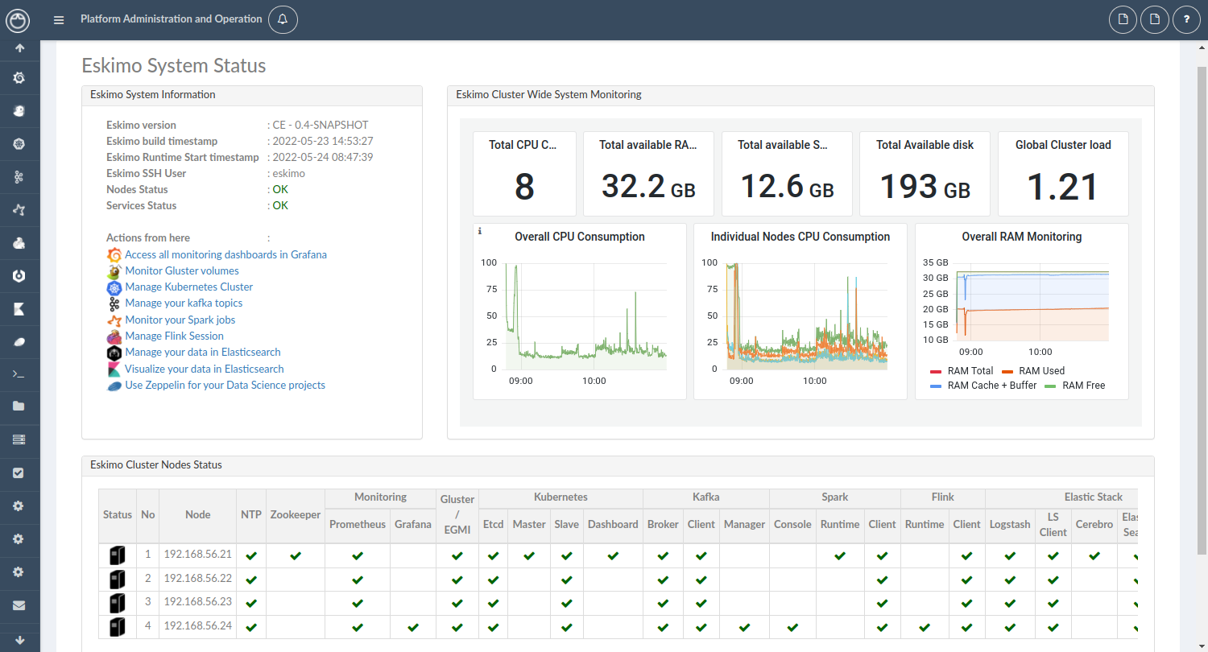The height and width of the screenshot is (652, 1208).
Task: Click the sidebar down arrow
Action: click(x=19, y=640)
